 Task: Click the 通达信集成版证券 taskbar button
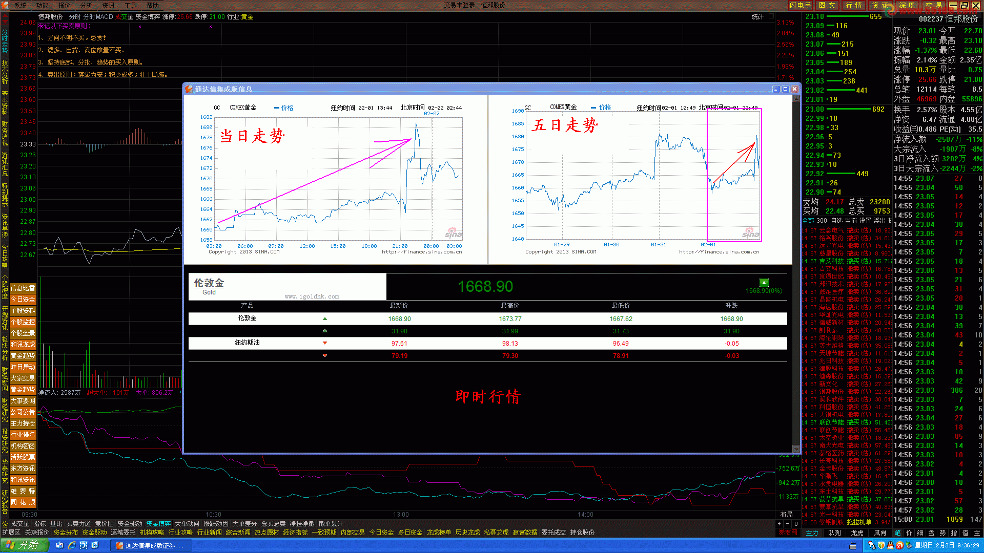pos(151,545)
